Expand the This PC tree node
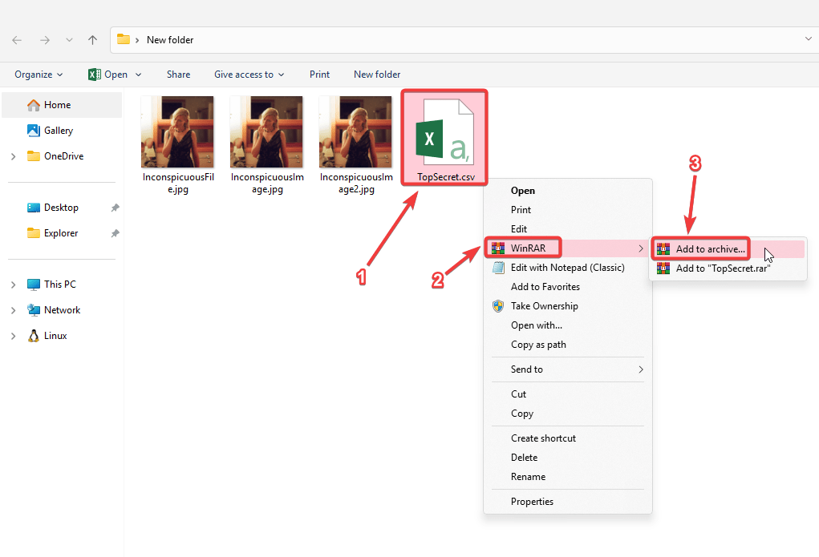 pos(13,285)
